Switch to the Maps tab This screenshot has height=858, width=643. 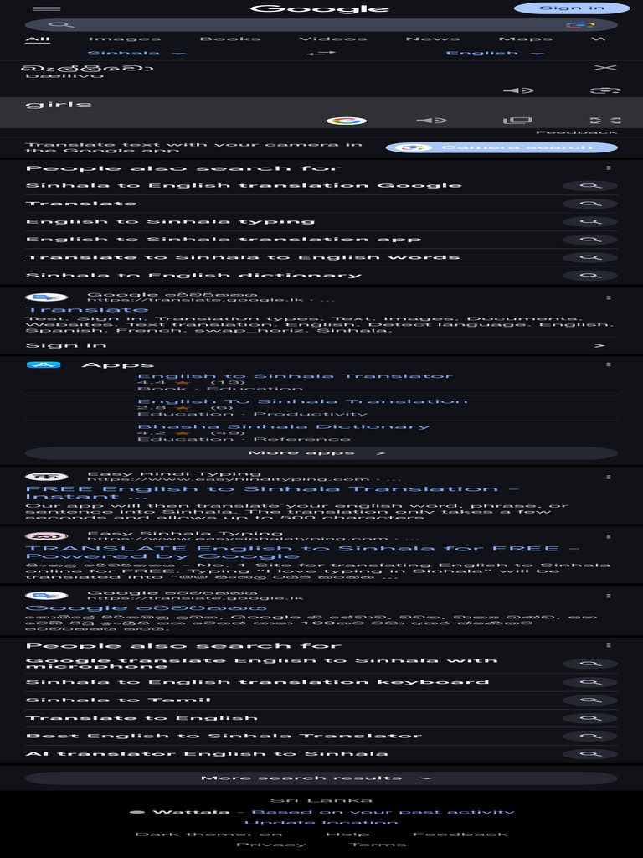click(526, 39)
